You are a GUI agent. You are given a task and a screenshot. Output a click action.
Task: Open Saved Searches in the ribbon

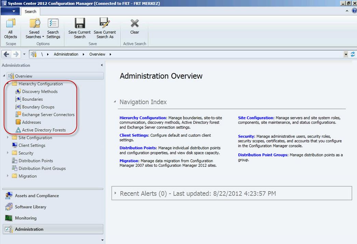tap(35, 29)
